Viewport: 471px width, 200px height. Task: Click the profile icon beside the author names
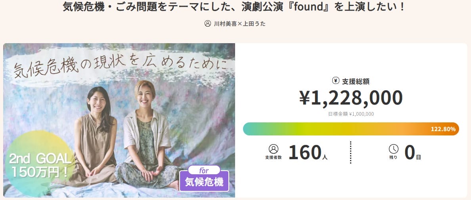pyautogui.click(x=208, y=23)
